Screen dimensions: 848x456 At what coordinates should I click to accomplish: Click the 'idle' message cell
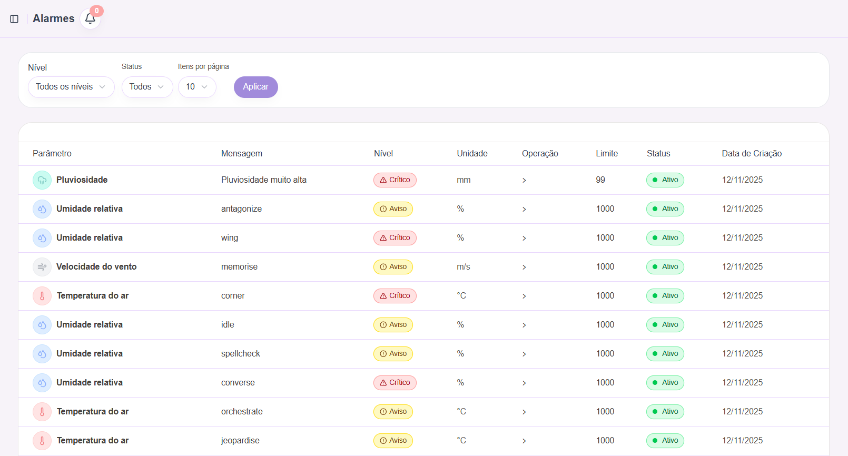[x=228, y=325]
